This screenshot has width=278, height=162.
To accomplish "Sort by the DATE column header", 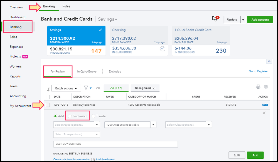I will point(57,97).
